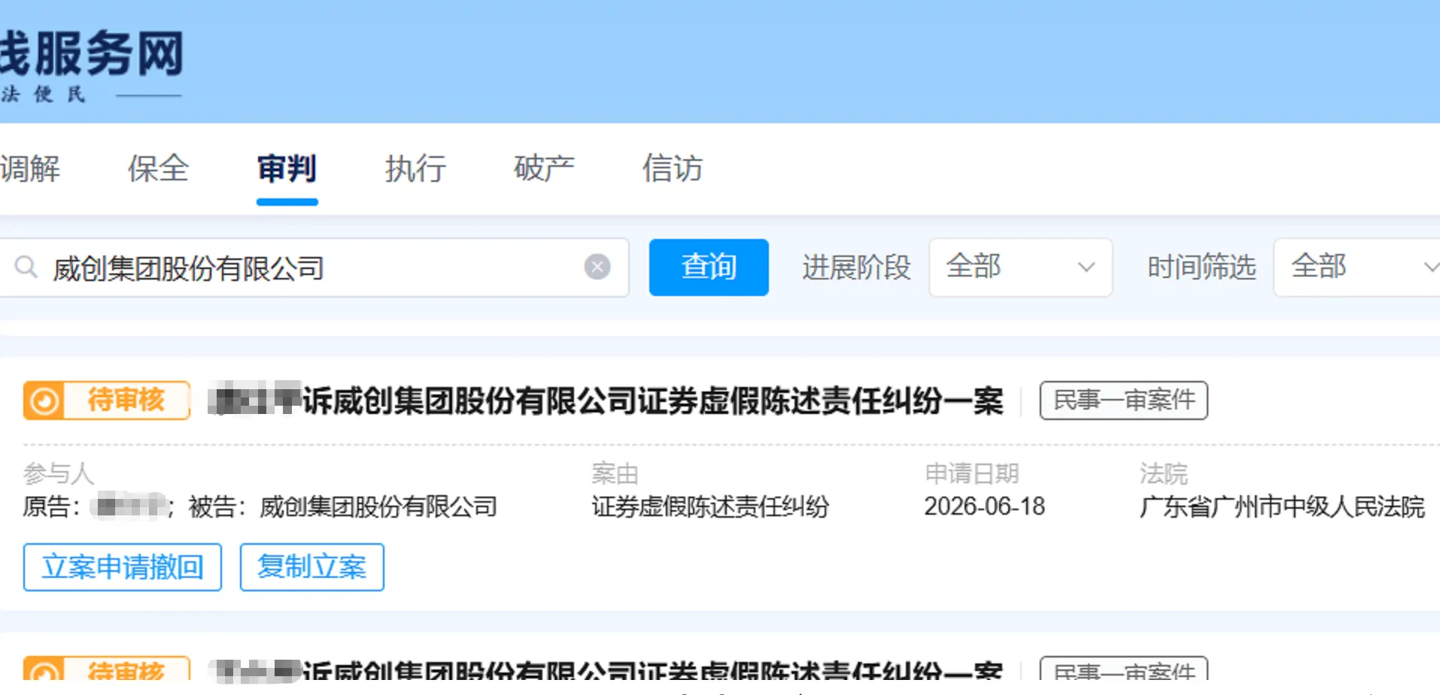Go to the 破产 tab

tap(544, 168)
